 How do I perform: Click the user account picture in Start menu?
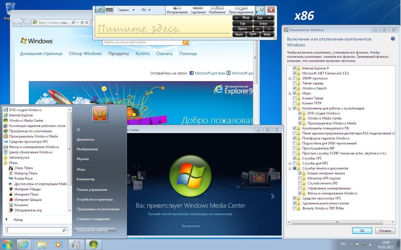[100, 114]
